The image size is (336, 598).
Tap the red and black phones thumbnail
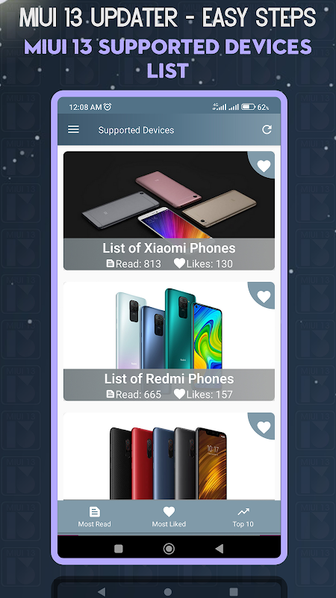click(x=169, y=456)
